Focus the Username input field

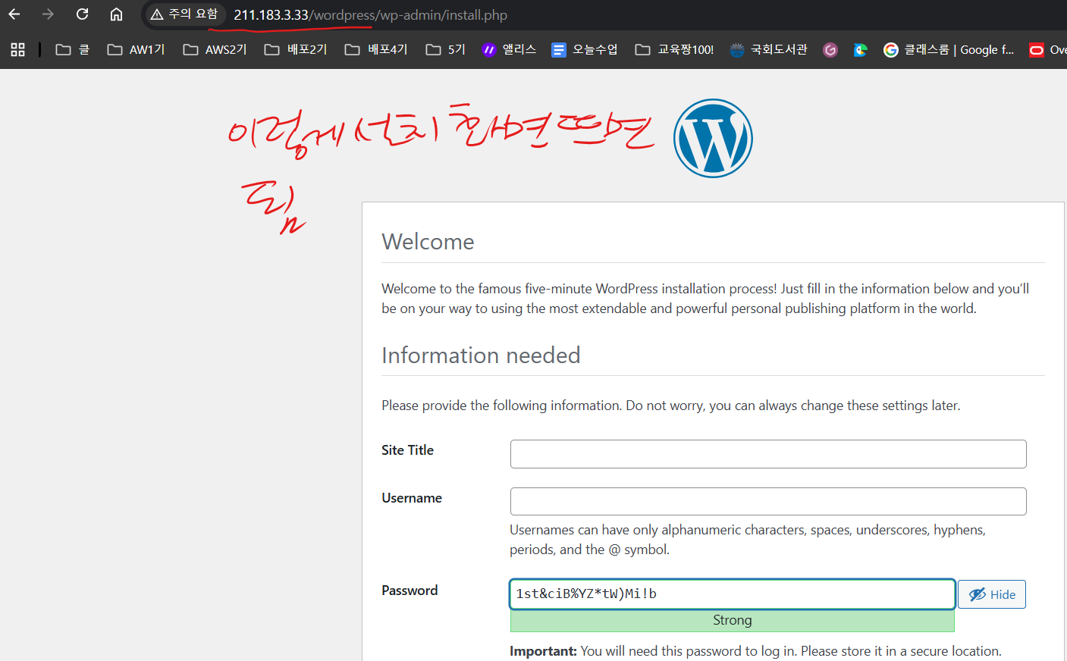768,501
